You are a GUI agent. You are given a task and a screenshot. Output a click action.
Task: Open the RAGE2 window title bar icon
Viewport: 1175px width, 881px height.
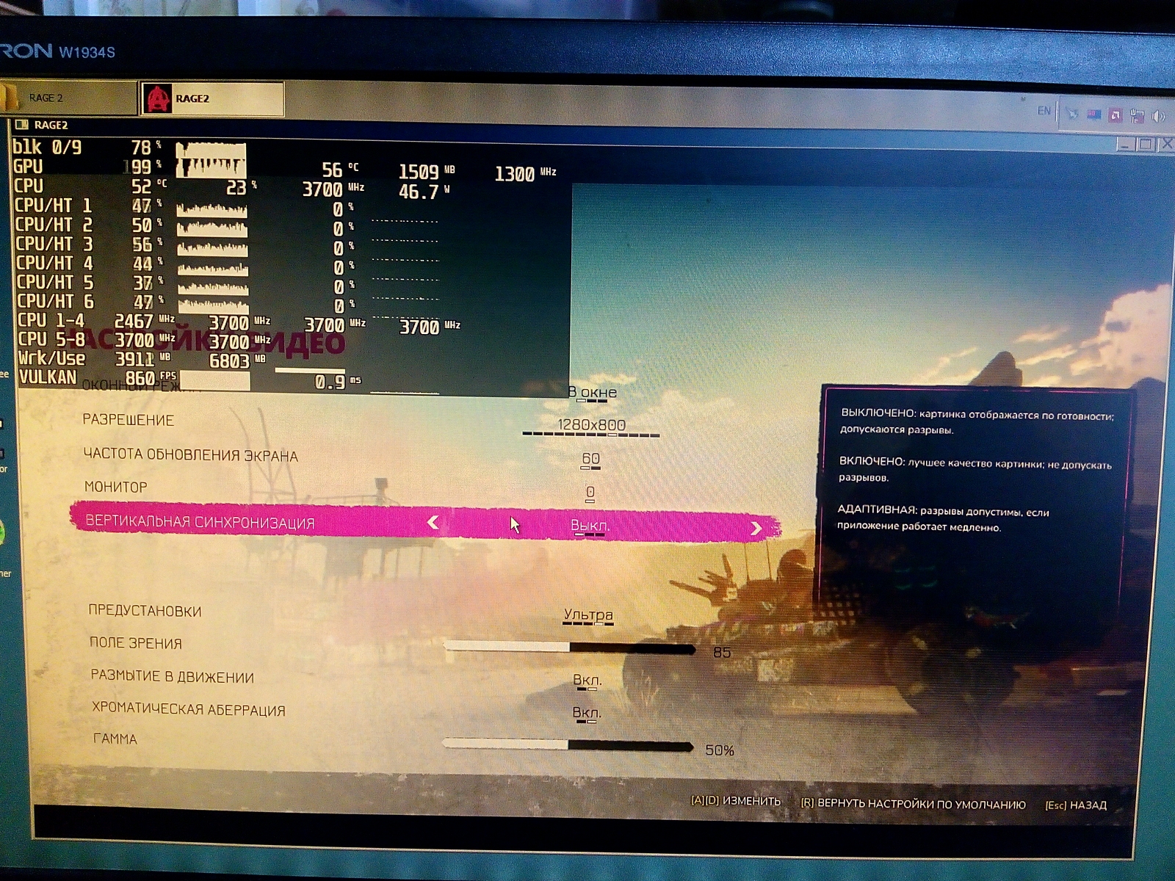[22, 125]
